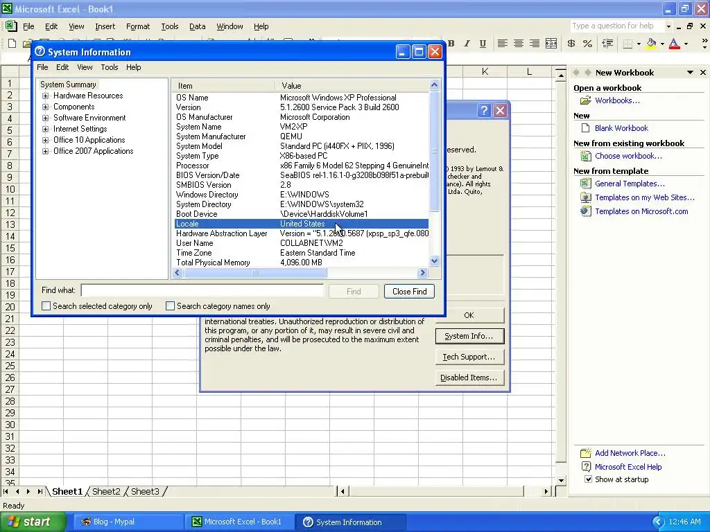Toggle Bold formatting in Excel toolbar

point(451,44)
